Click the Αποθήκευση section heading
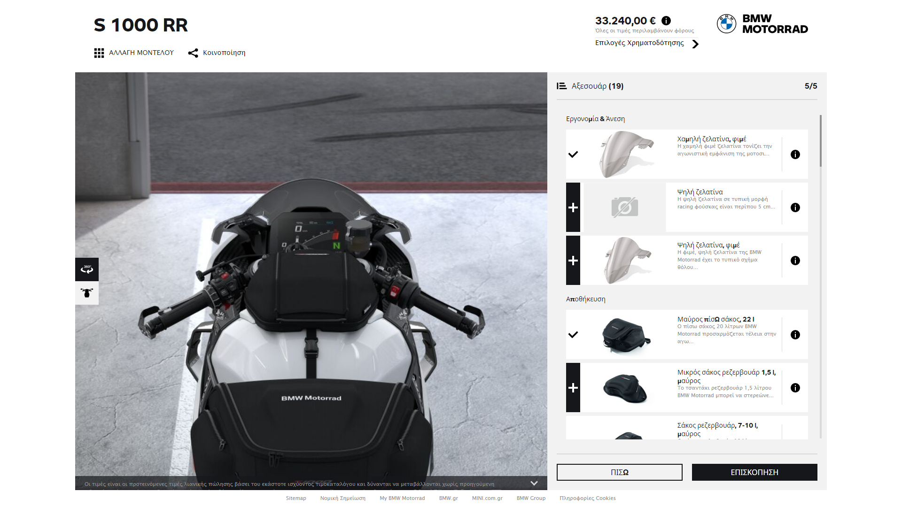 click(585, 299)
